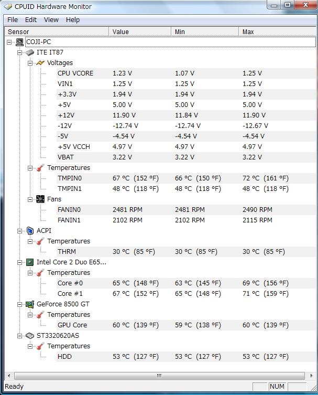Click the COJI-PC computer icon
Image resolution: width=318 pixels, height=395 pixels.
(19, 42)
